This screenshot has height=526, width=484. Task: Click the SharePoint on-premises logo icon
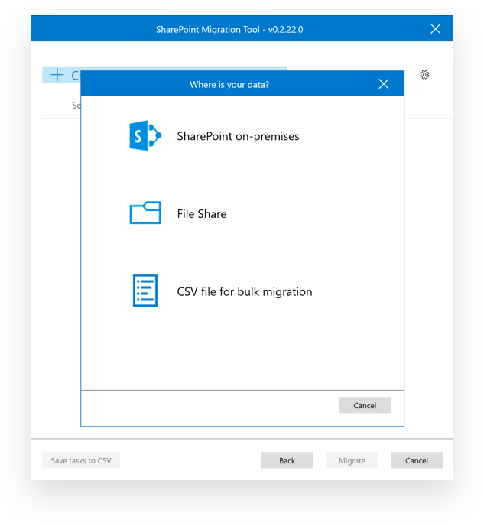(x=145, y=135)
